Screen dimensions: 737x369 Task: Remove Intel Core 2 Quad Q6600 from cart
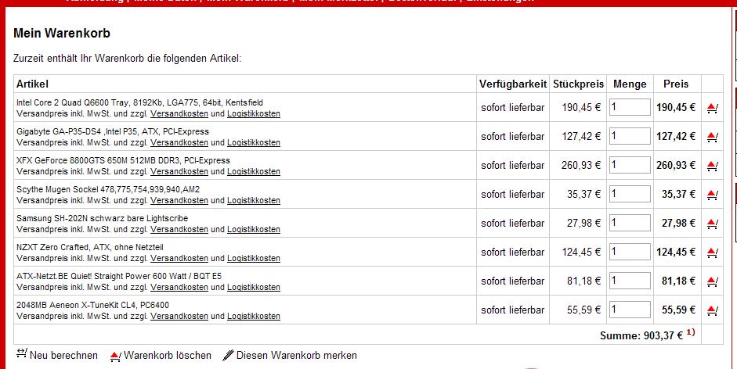(712, 108)
